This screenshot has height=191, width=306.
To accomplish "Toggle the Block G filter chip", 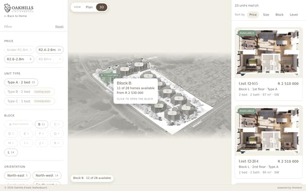I will pyautogui.click(x=57, y=134).
